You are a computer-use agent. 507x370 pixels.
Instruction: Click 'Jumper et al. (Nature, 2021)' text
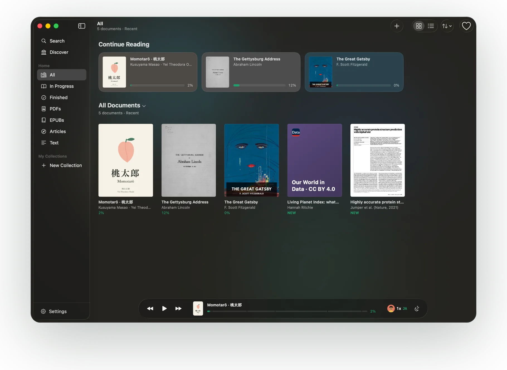point(374,207)
